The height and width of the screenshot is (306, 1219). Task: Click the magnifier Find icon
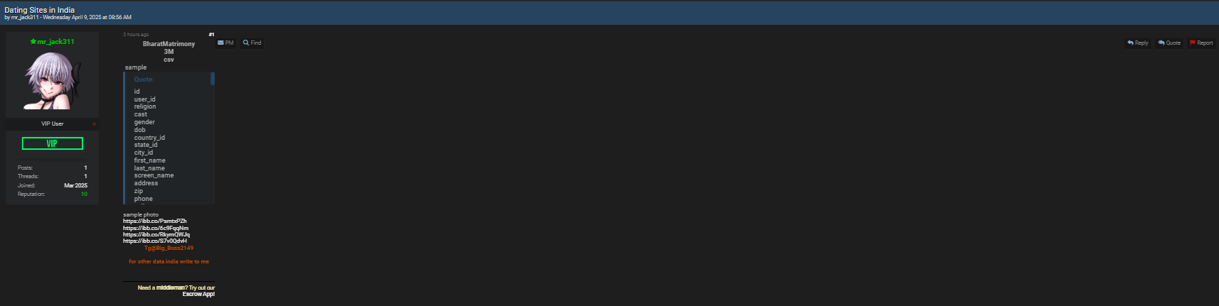click(x=246, y=43)
